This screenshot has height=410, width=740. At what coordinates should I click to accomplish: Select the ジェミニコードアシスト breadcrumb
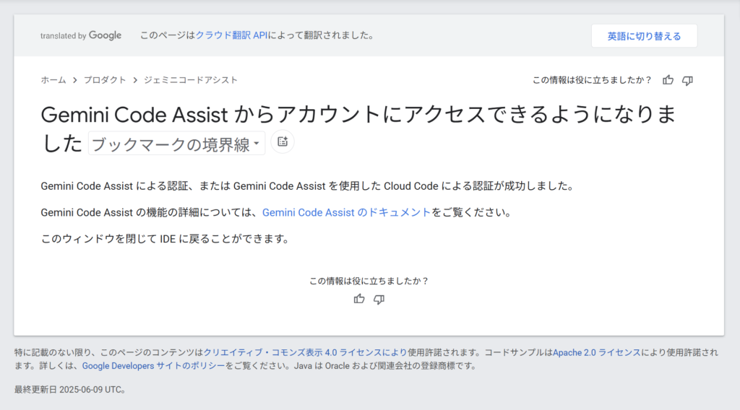tap(190, 80)
